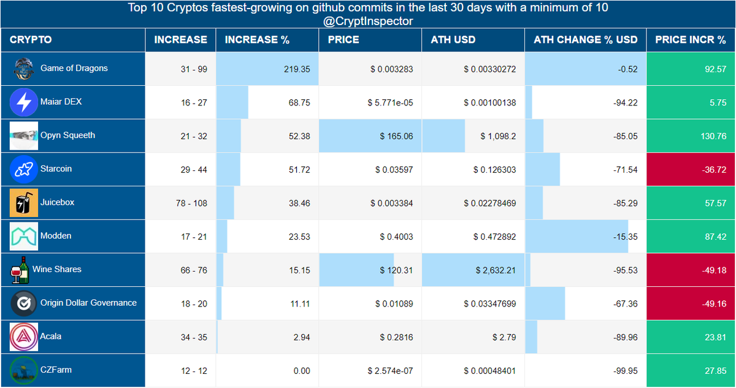
Task: Select the '$ 2,632.21' ATH cell
Action: pyautogui.click(x=473, y=270)
